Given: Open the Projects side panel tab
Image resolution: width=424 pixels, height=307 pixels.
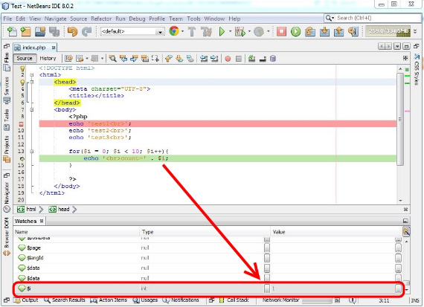Looking at the screenshot, I should [7, 149].
